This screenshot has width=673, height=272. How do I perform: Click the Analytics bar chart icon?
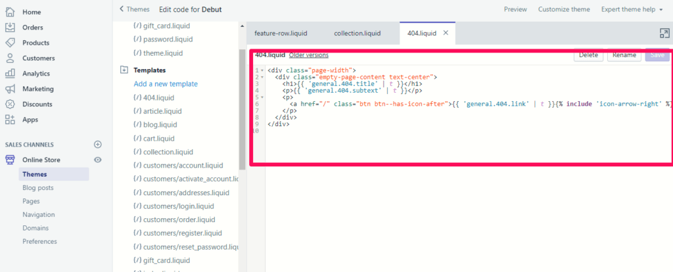[10, 74]
